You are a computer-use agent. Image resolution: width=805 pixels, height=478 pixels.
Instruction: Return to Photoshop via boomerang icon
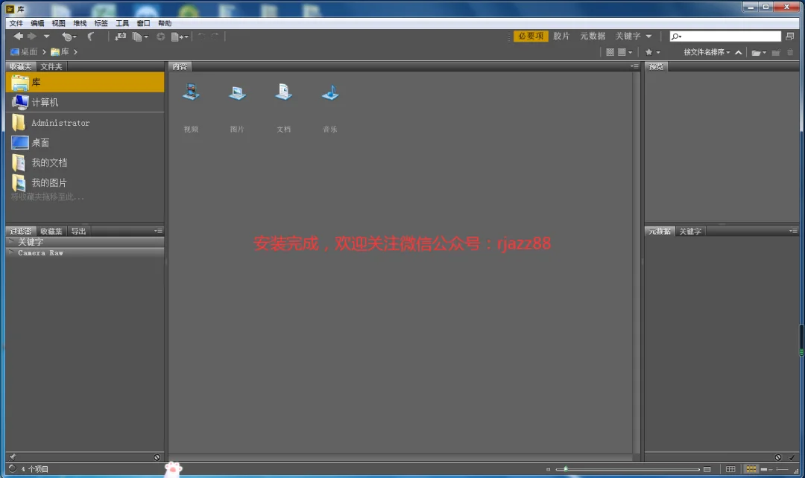pos(91,36)
